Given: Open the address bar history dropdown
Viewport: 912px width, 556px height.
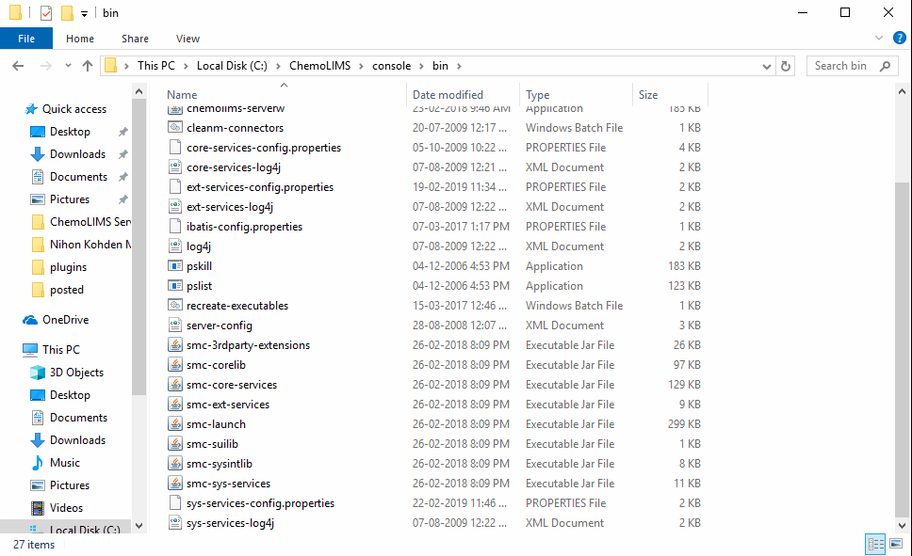Looking at the screenshot, I should (x=768, y=66).
